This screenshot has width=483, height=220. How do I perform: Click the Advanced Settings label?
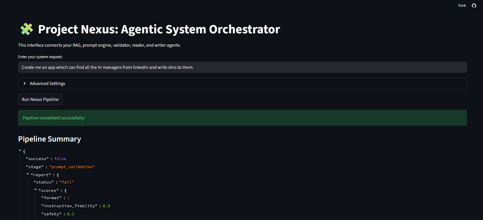click(x=47, y=83)
